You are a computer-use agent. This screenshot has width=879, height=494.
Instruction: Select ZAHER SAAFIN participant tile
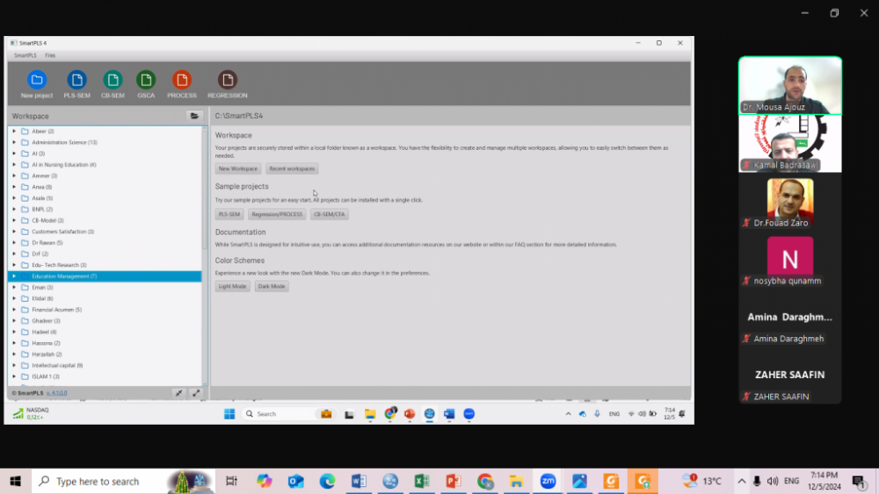790,375
